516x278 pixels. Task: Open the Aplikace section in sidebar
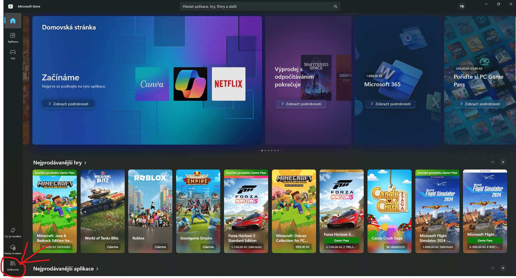point(13,38)
